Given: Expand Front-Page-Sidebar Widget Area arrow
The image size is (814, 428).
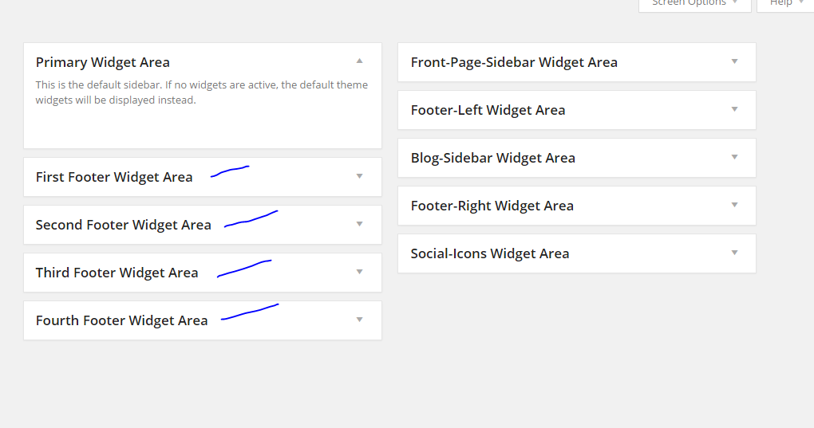Looking at the screenshot, I should [735, 61].
